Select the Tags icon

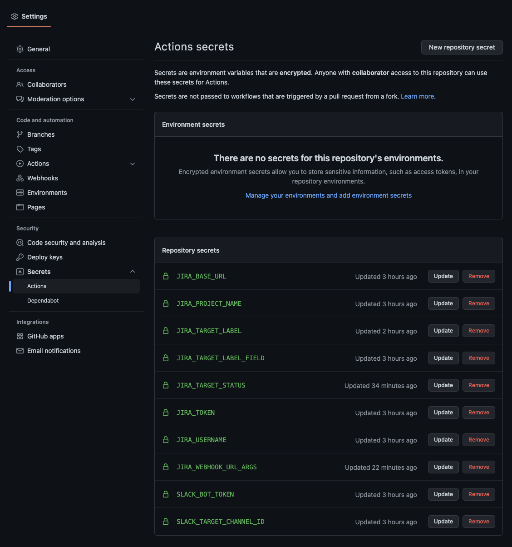point(20,149)
